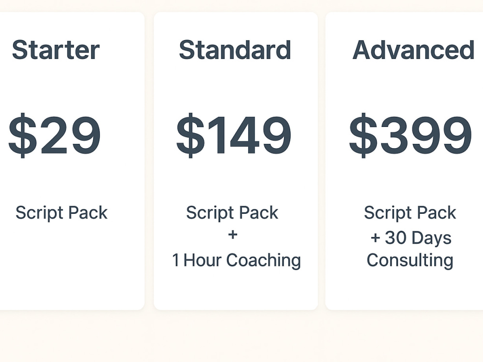Click Script Pack text in Starter card
483x362 pixels.
point(62,213)
